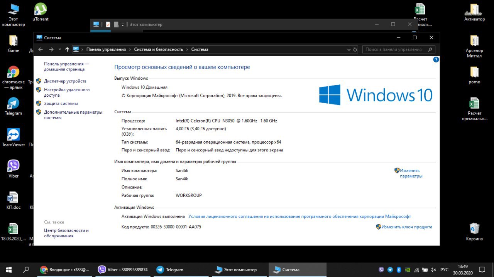This screenshot has width=494, height=277.
Task: Open the NVIDIA tray icon
Action: (x=408, y=270)
